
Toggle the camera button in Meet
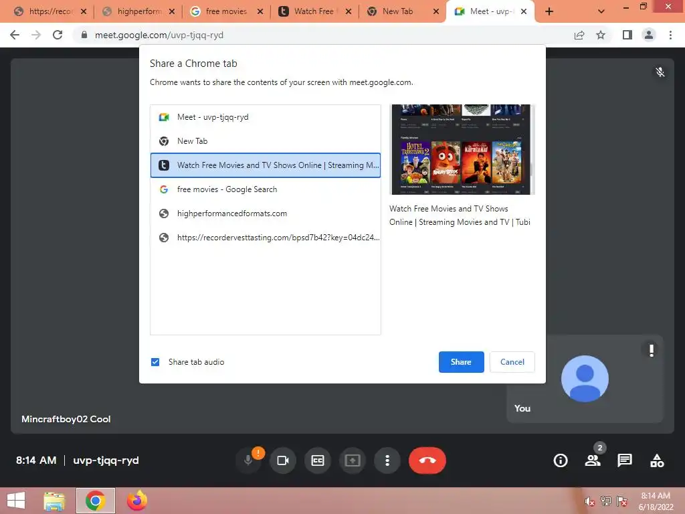[x=283, y=460]
